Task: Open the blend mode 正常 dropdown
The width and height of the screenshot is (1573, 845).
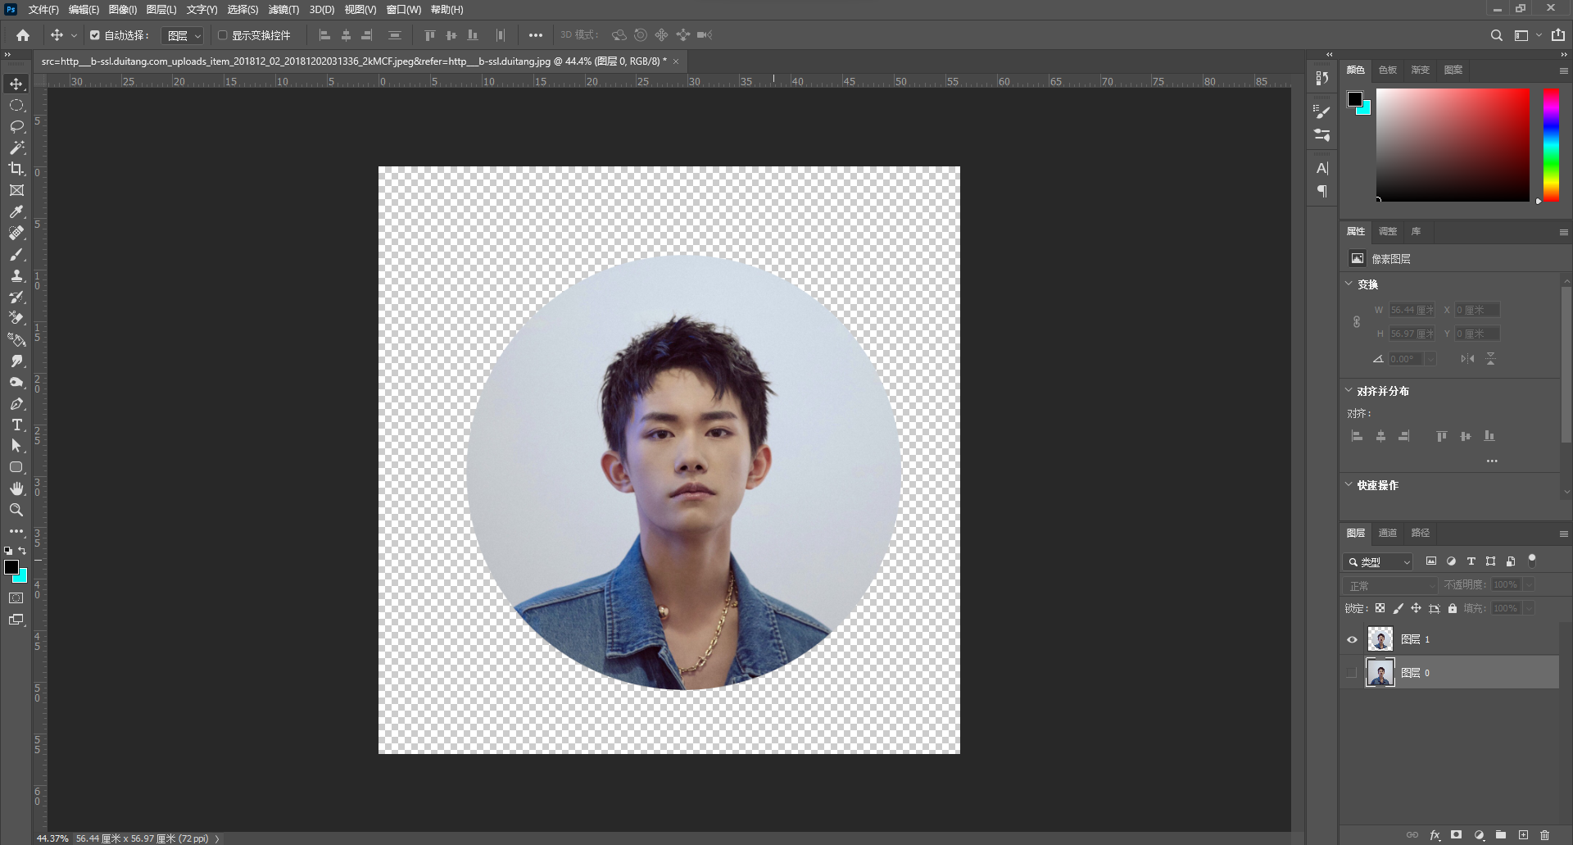Action: pos(1390,585)
